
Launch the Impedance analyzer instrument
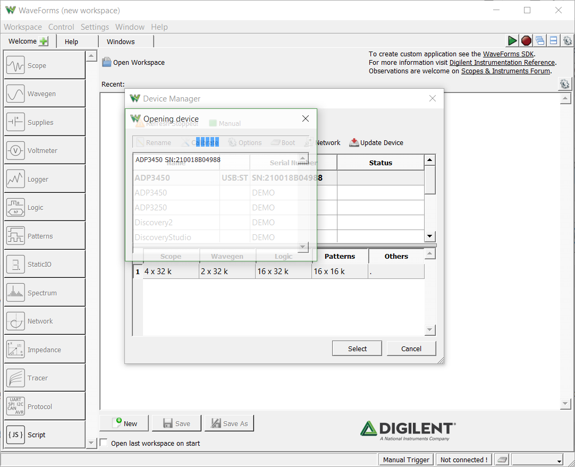[44, 350]
